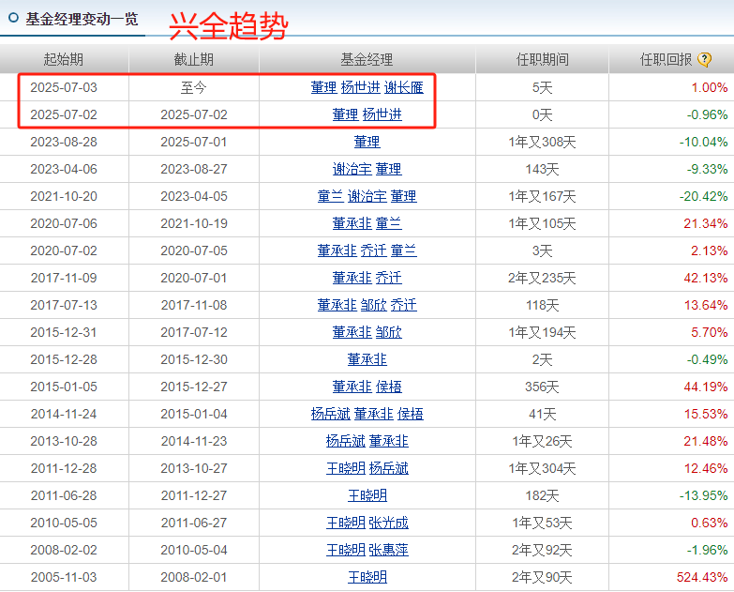Open 邹欣 link in the 2015-12-31 row
This screenshot has height=592, width=734.
point(388,332)
